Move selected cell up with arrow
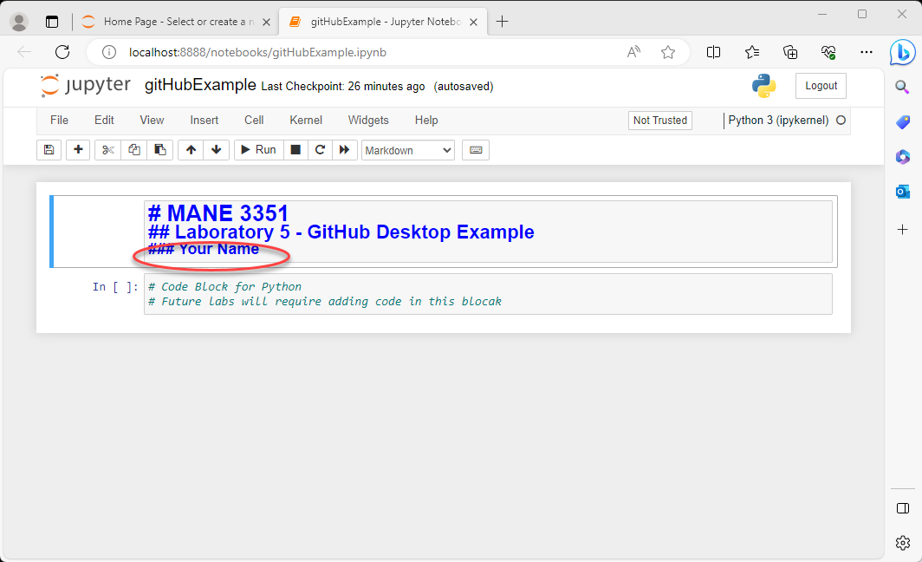The width and height of the screenshot is (922, 562). pyautogui.click(x=191, y=150)
